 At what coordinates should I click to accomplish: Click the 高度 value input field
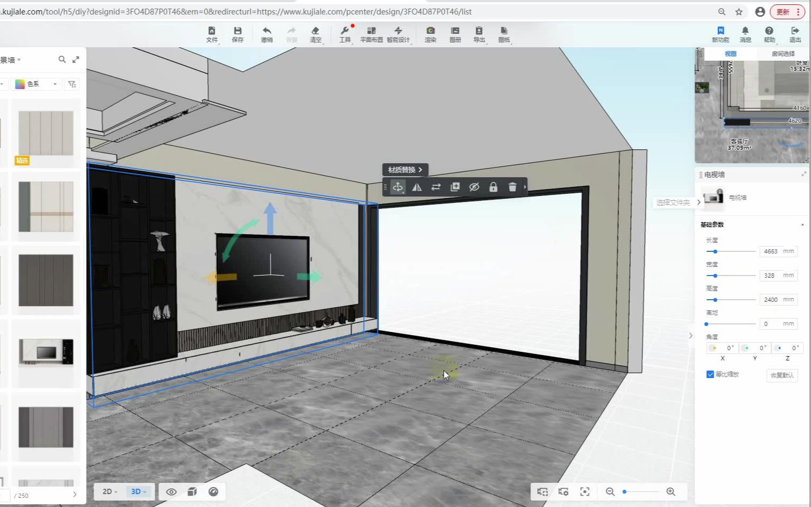[771, 300]
